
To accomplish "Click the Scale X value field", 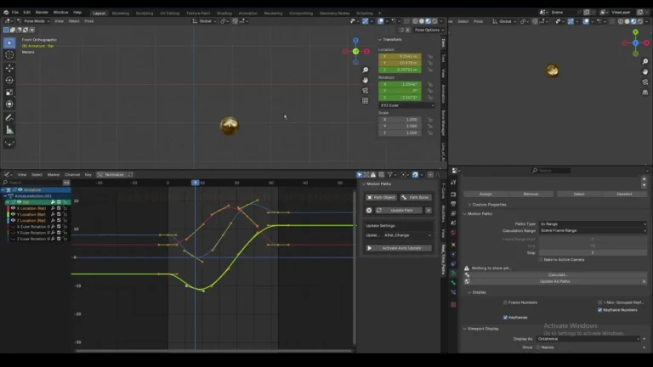I will pyautogui.click(x=400, y=120).
